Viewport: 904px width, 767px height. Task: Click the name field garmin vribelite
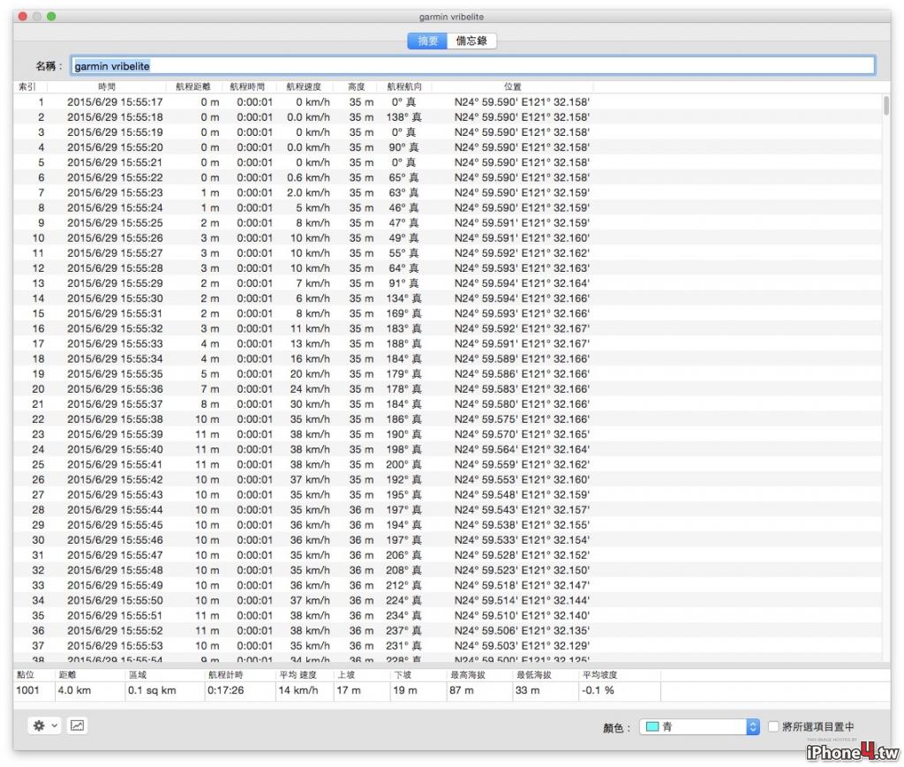[x=473, y=65]
